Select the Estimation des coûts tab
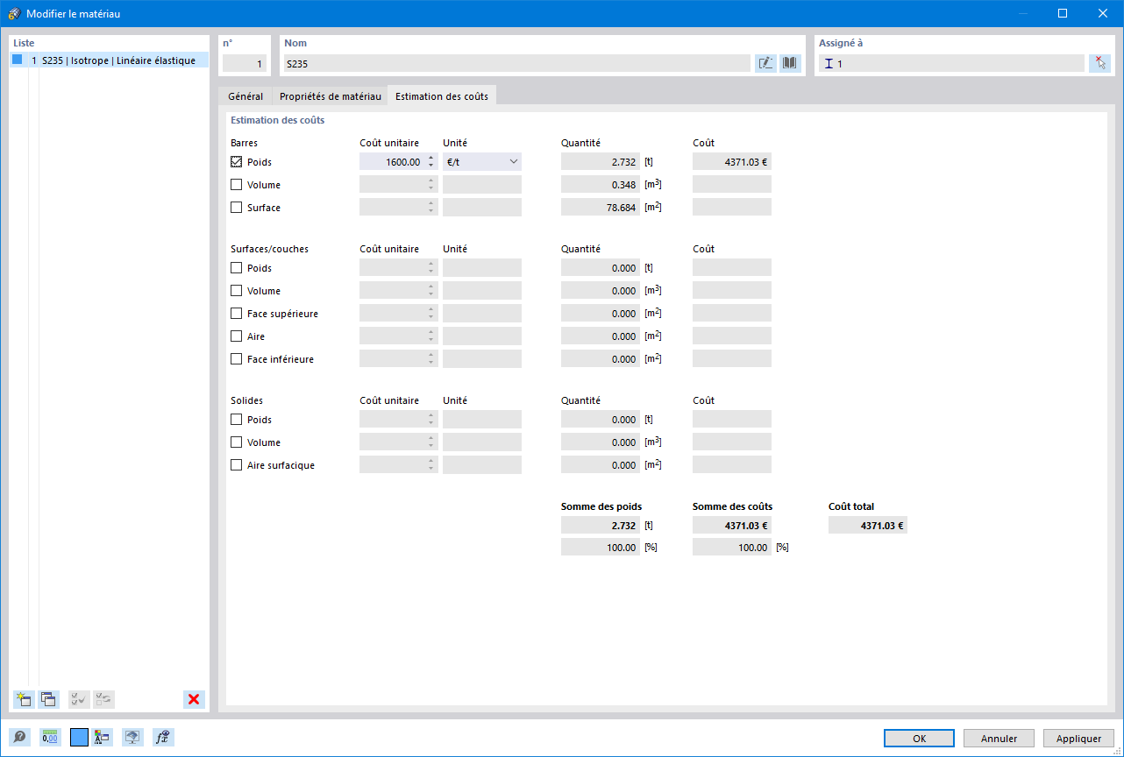This screenshot has width=1124, height=757. 442,96
